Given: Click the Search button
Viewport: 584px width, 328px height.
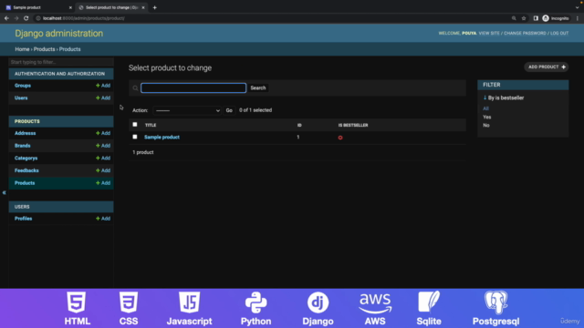Looking at the screenshot, I should pos(258,88).
